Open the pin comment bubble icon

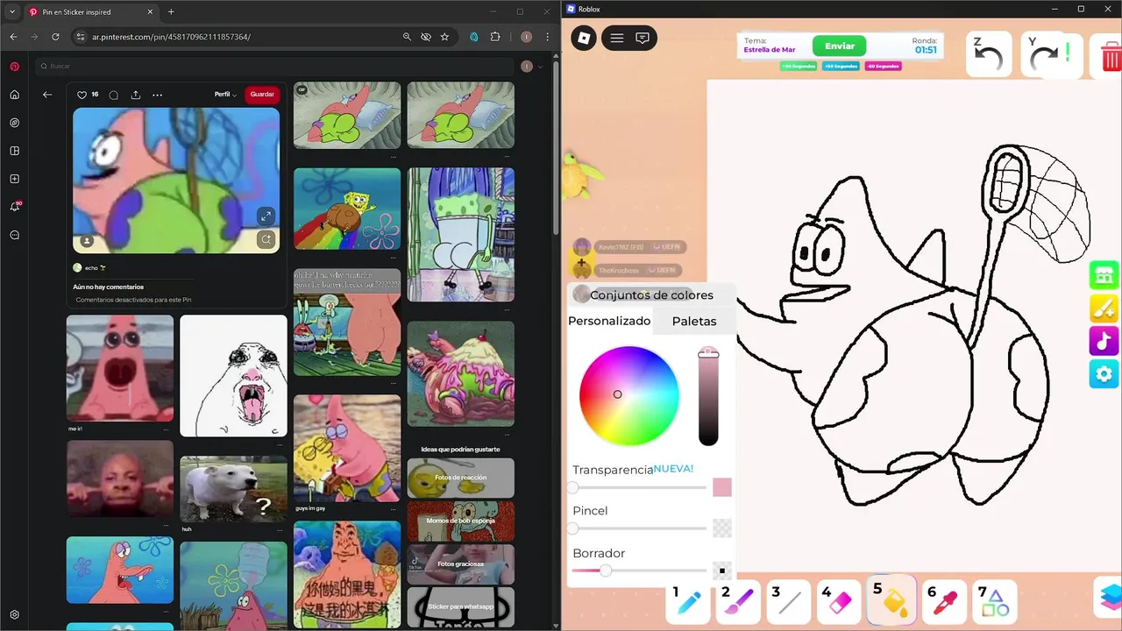[x=114, y=95]
